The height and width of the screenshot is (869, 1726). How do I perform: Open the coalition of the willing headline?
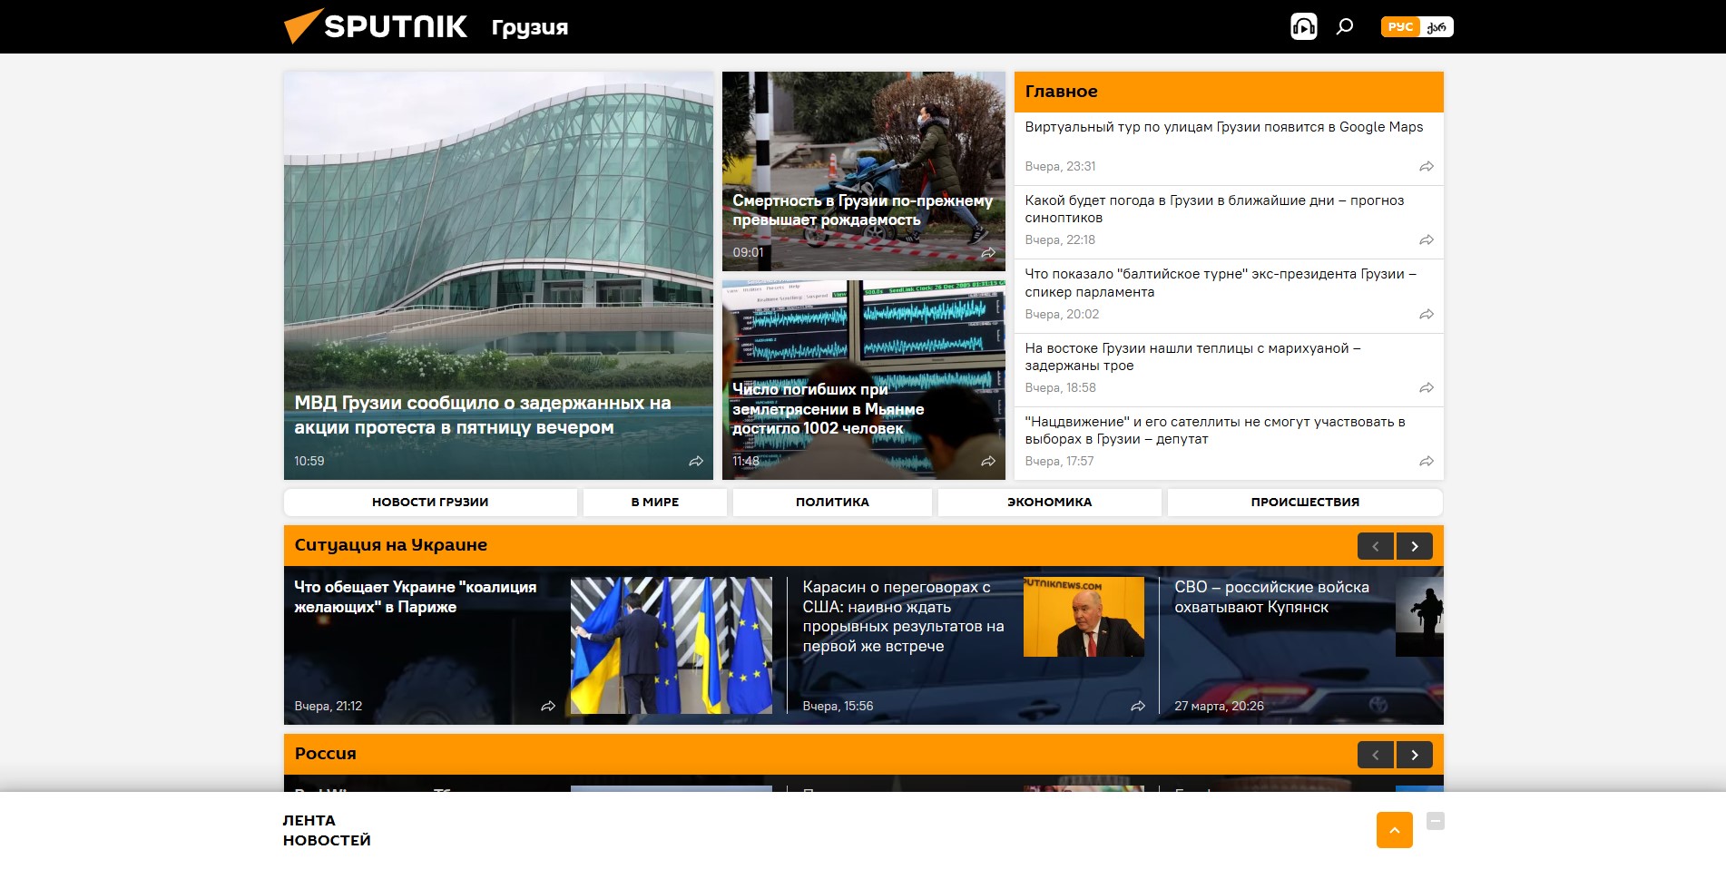click(416, 597)
